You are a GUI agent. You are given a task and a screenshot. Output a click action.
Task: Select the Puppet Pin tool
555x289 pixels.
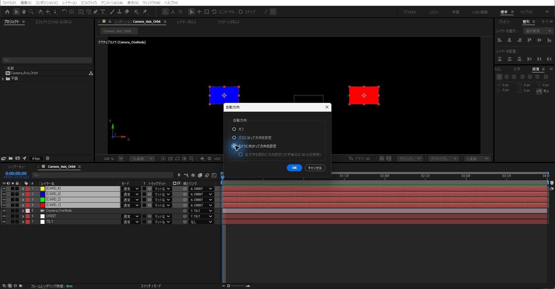pyautogui.click(x=145, y=12)
